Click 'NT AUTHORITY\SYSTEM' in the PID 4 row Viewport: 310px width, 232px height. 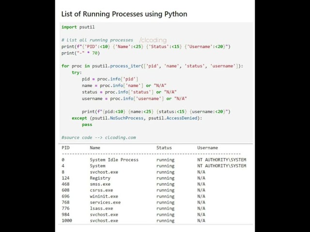coord(222,166)
